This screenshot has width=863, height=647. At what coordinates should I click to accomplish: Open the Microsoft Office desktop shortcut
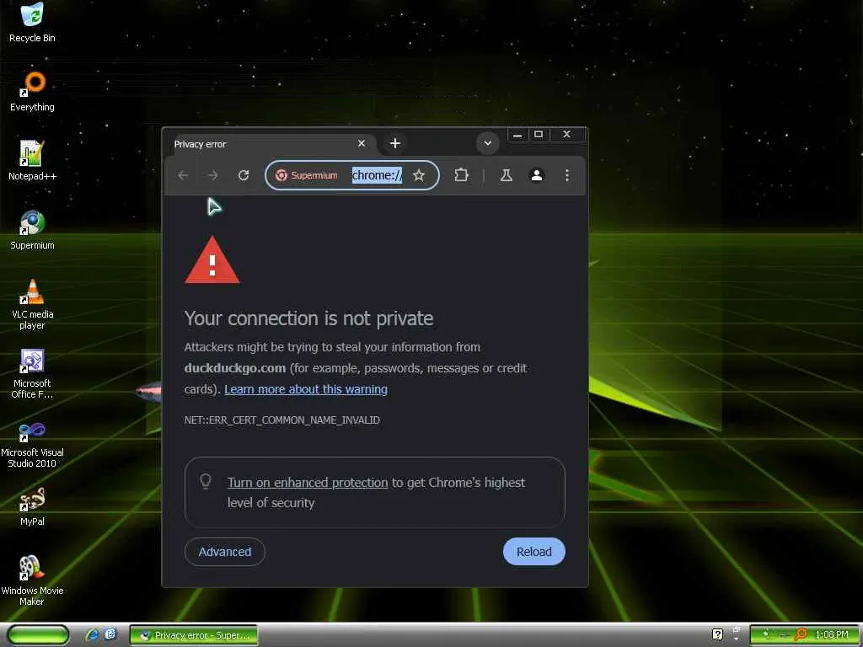(33, 373)
